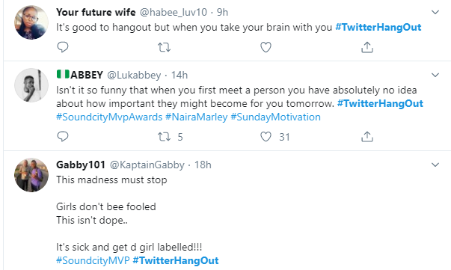The width and height of the screenshot is (451, 270).
Task: View 'Your future wife' profile picture
Action: (31, 22)
